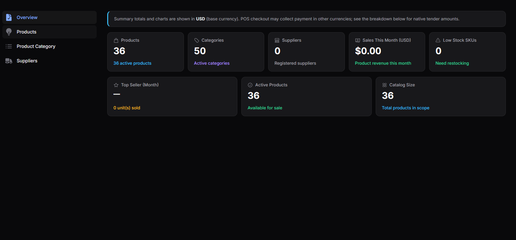Click the tag icon on Categories card
The width and height of the screenshot is (516, 240).
tap(197, 40)
